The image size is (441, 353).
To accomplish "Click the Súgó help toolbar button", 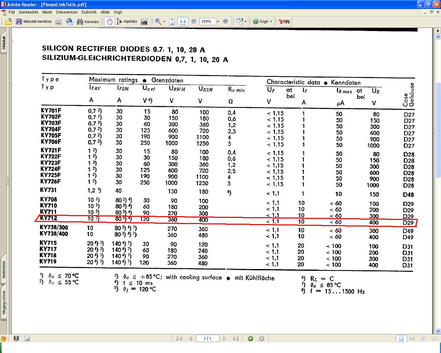I will point(260,22).
